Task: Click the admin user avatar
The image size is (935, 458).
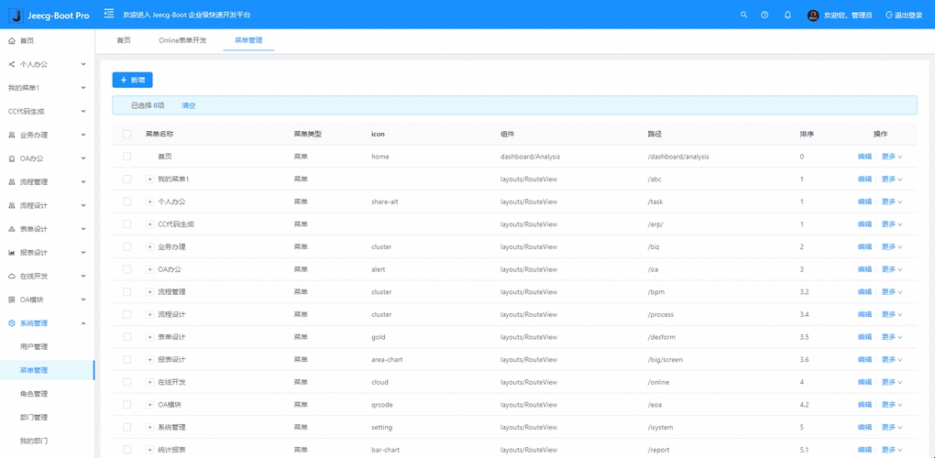Action: pos(813,16)
